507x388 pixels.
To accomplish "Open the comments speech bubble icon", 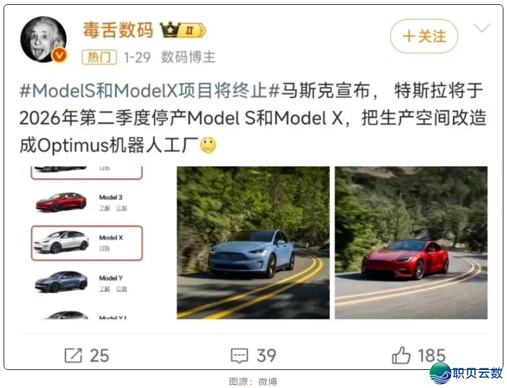I will (x=239, y=355).
